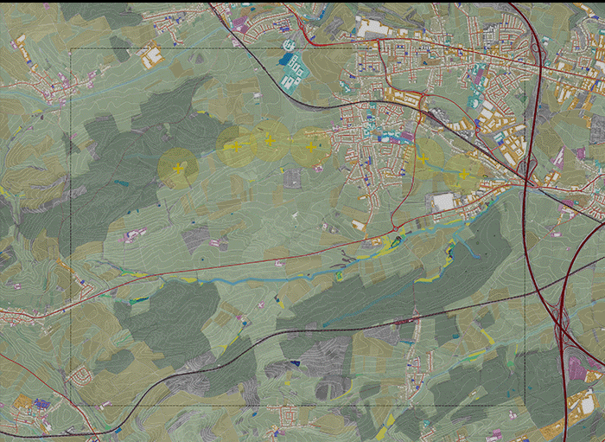Select the second yellow cross marker from left
This screenshot has height=442, width=605.
pos(234,147)
